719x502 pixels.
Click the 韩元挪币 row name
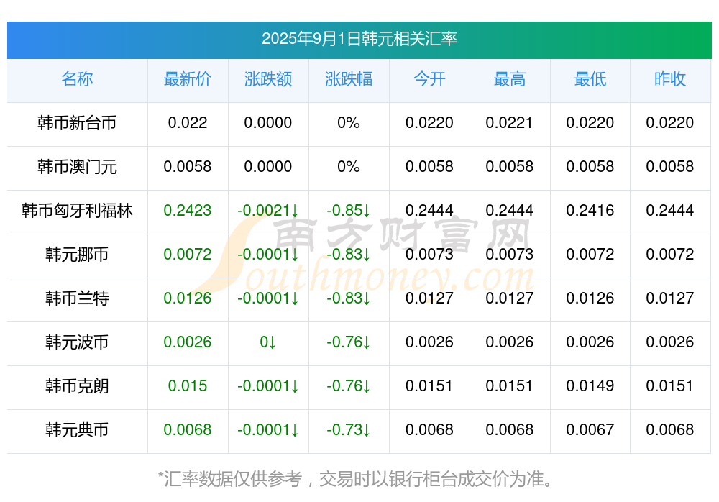77,254
